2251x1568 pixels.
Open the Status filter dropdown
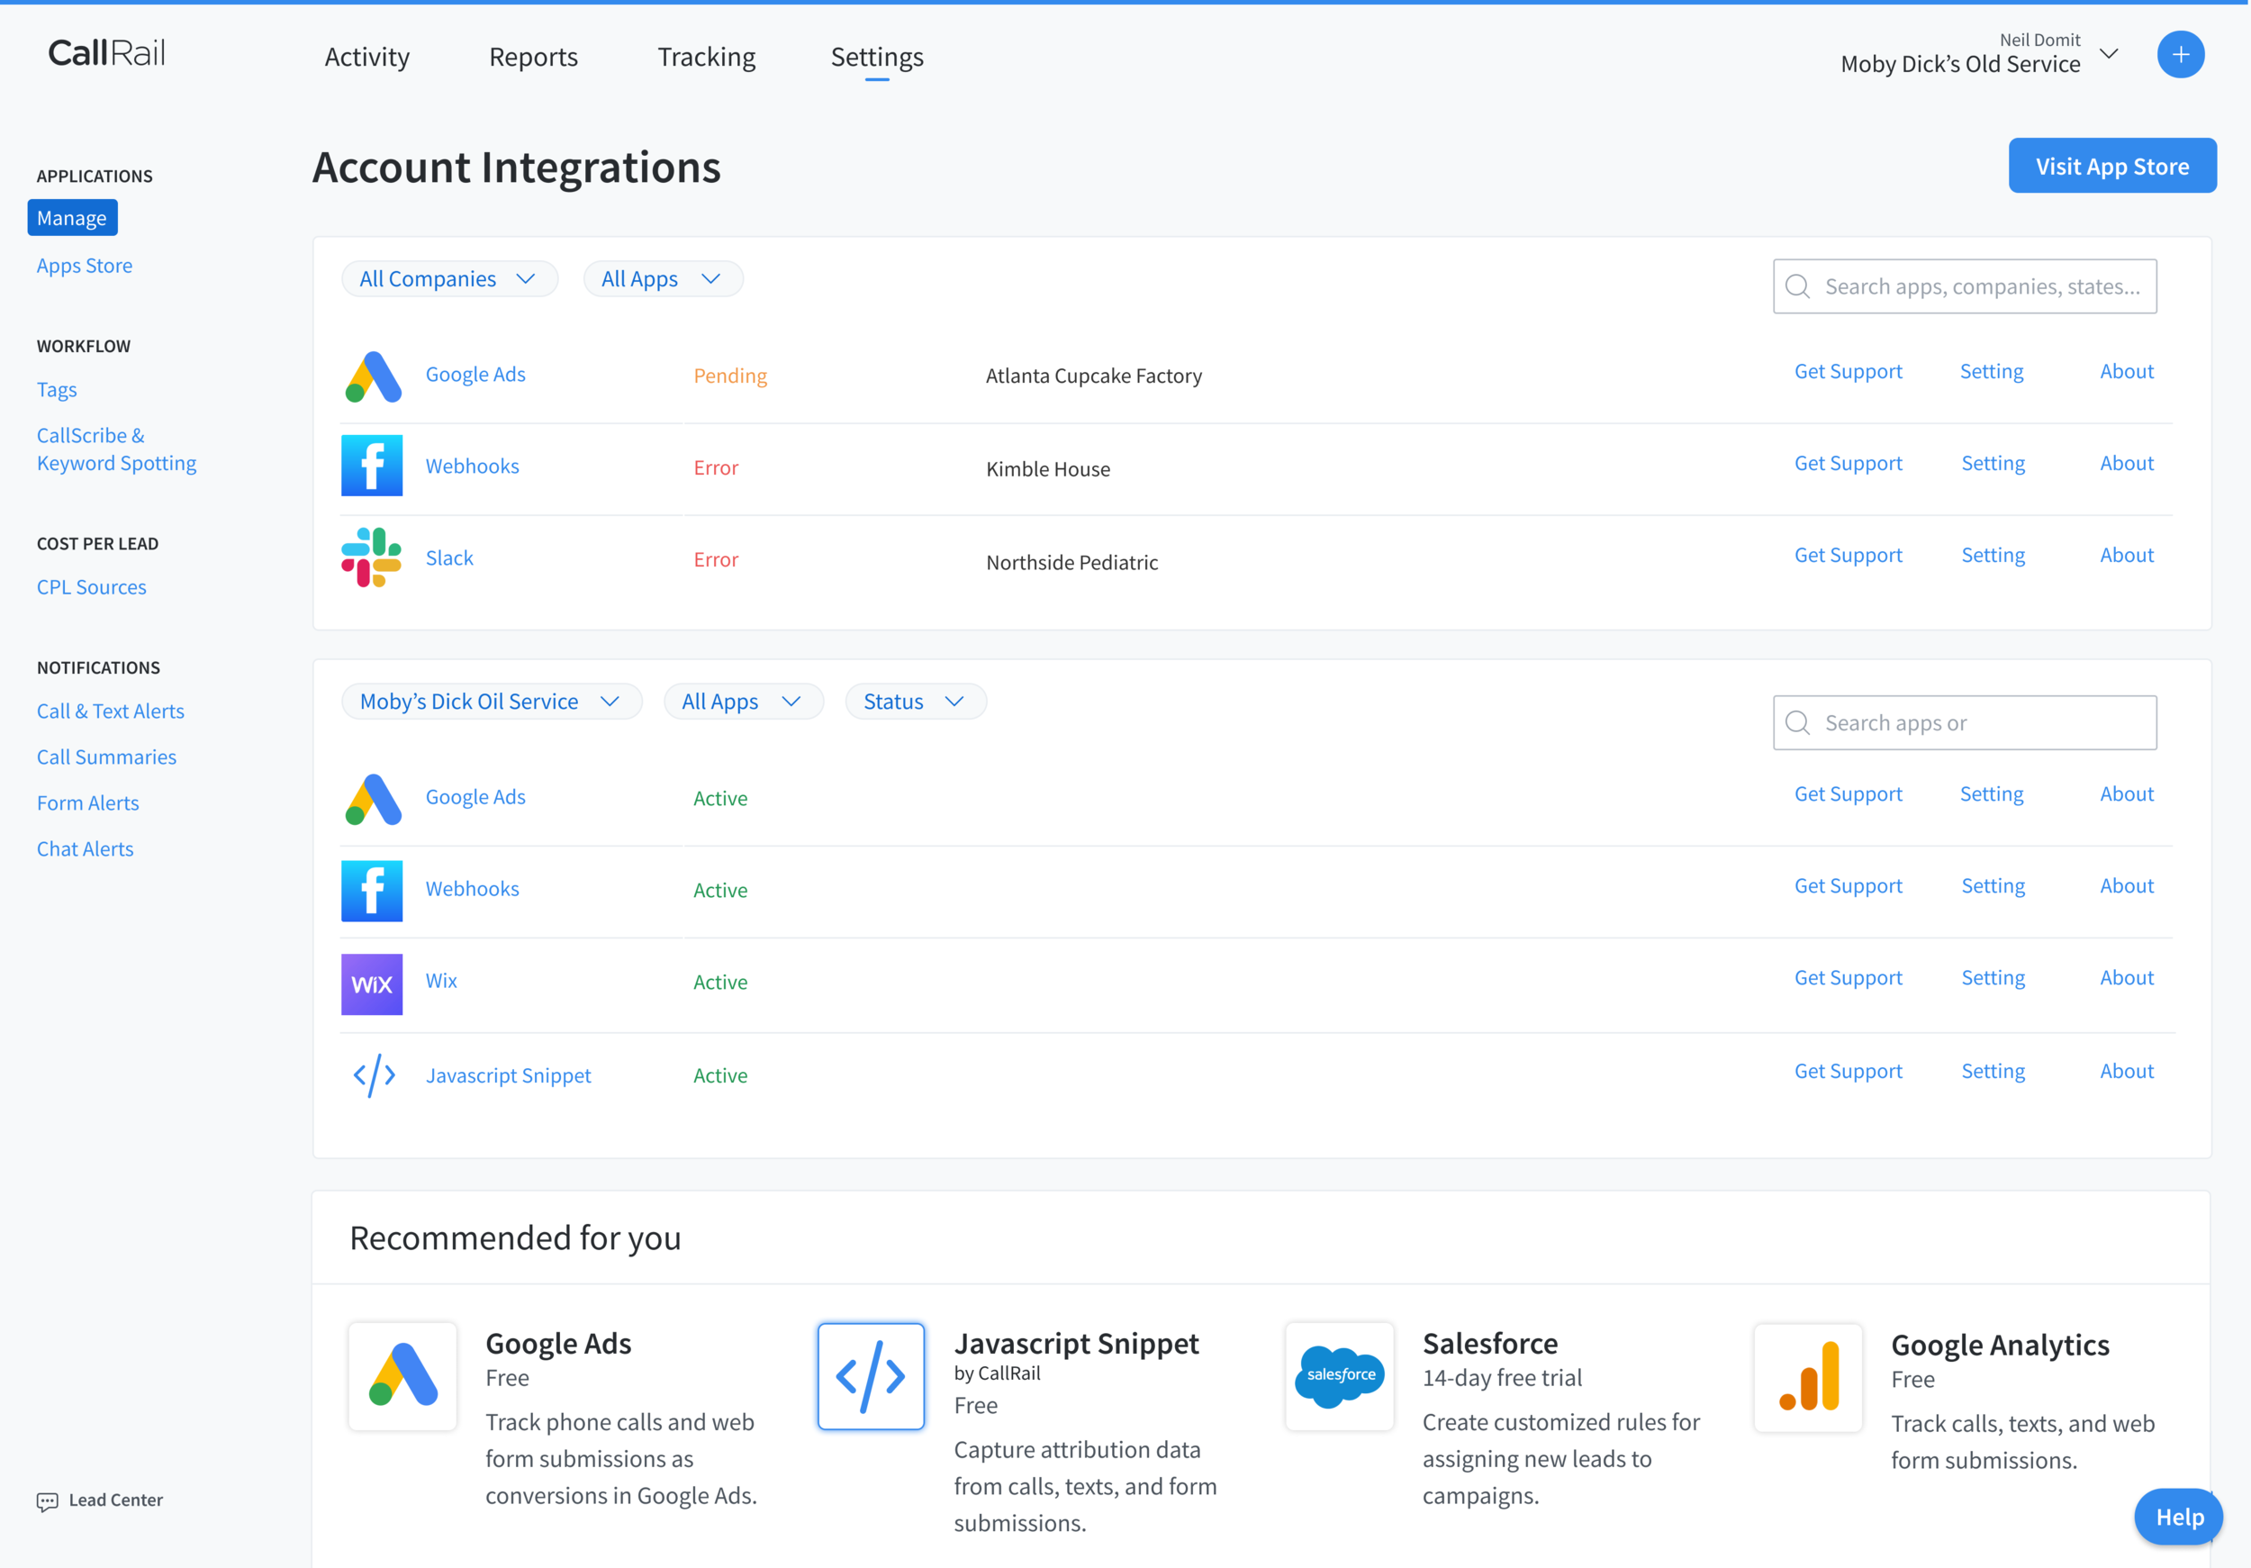(916, 701)
